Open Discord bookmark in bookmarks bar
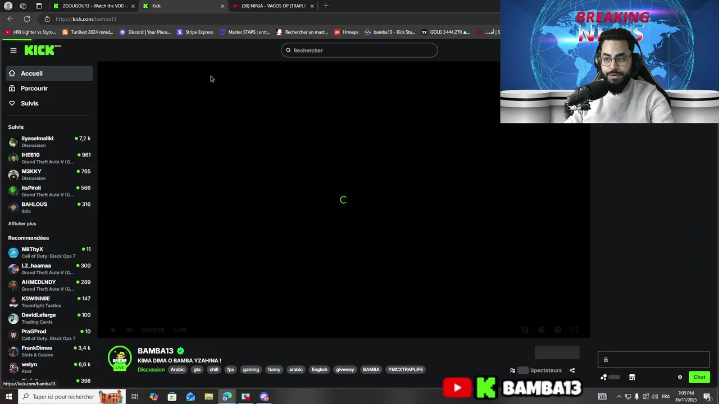719x404 pixels. pyautogui.click(x=145, y=32)
